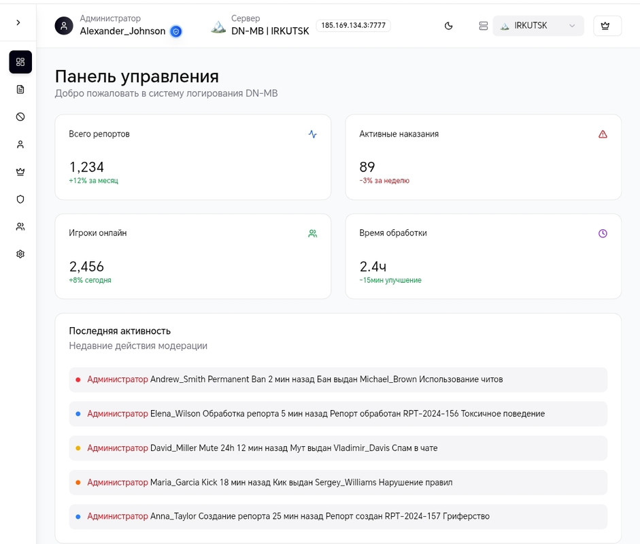This screenshot has height=544, width=640.
Task: Open the reports document icon in sidebar
Action: 20,89
